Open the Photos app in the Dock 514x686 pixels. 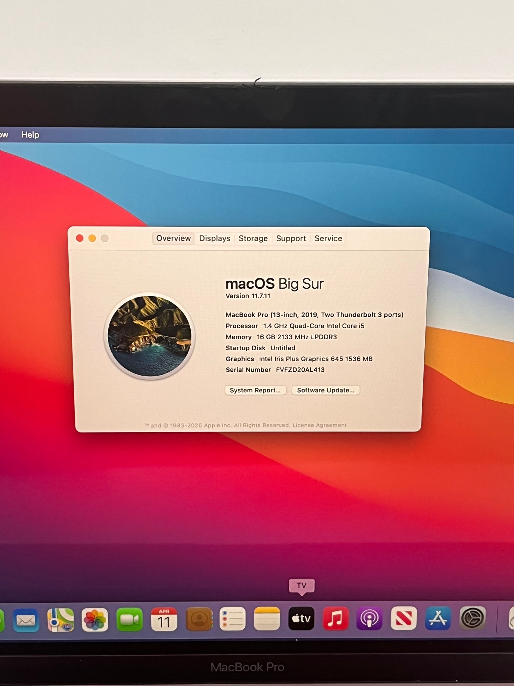[95, 620]
